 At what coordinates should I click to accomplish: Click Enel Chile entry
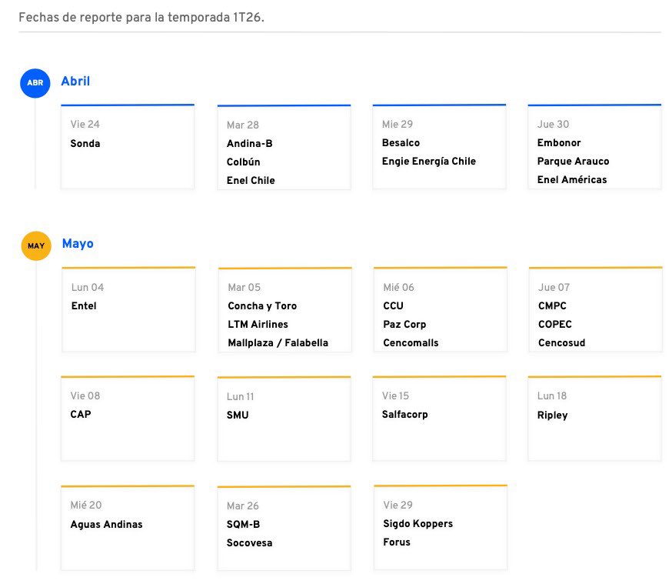(251, 180)
